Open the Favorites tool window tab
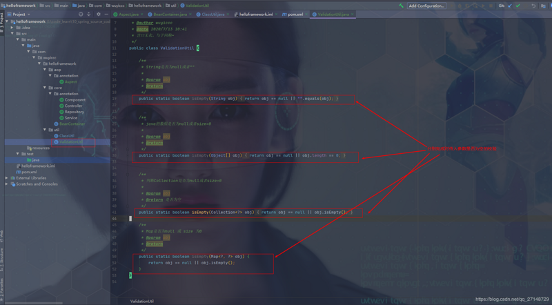Image resolution: width=552 pixels, height=305 pixels. pos(2,290)
